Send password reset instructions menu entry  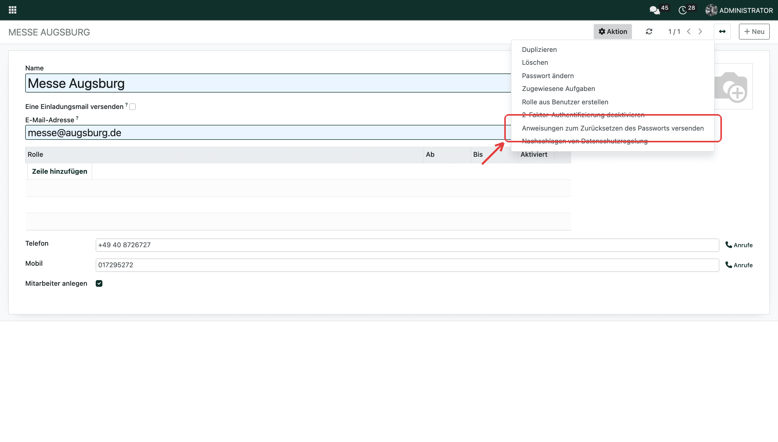(x=613, y=128)
